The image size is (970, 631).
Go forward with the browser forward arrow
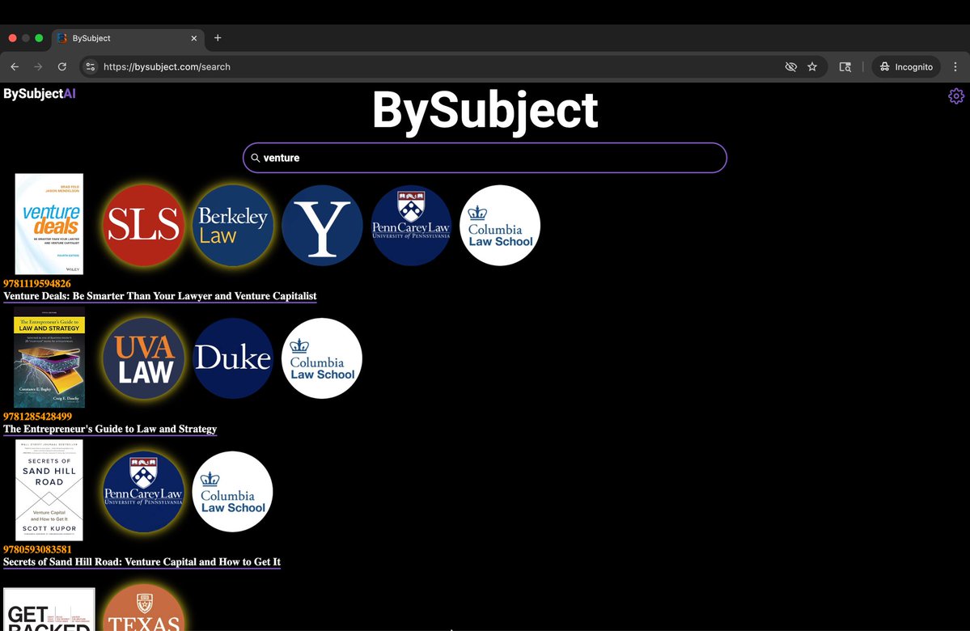point(38,67)
